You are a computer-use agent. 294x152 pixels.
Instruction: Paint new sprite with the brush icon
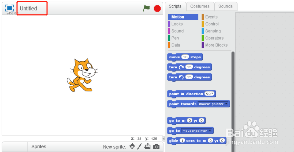[139, 146]
